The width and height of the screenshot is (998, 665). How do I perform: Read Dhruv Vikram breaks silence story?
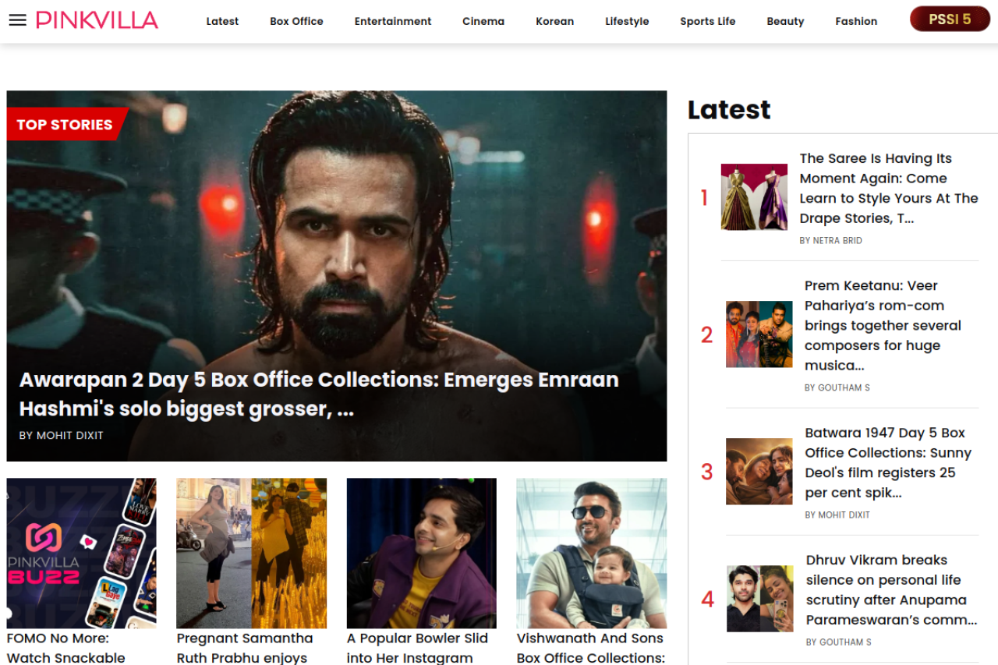[x=892, y=590]
